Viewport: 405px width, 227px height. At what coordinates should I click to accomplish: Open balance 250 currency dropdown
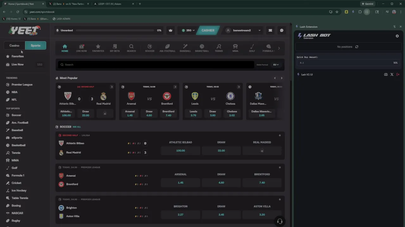point(189,30)
